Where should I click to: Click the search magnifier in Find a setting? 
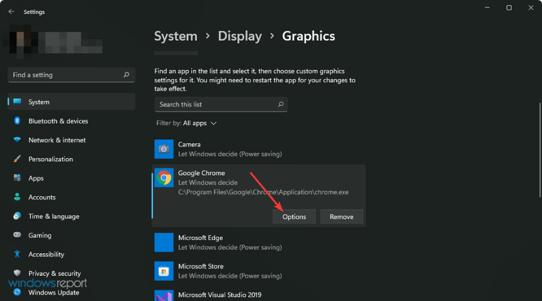tap(126, 75)
